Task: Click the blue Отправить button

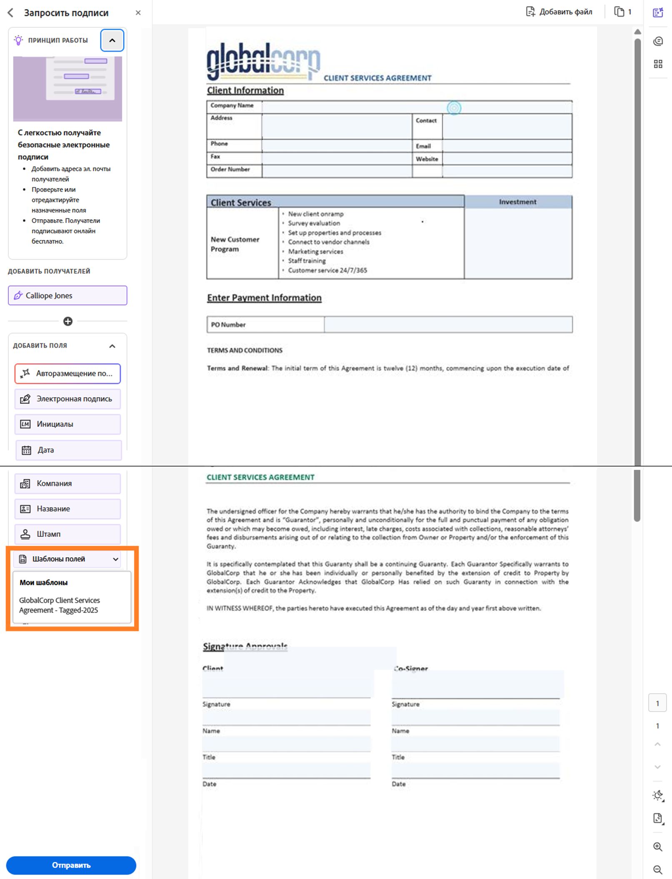Action: (71, 865)
